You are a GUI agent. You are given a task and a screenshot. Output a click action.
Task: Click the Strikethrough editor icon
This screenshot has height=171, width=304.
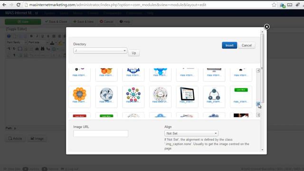coord(48,36)
